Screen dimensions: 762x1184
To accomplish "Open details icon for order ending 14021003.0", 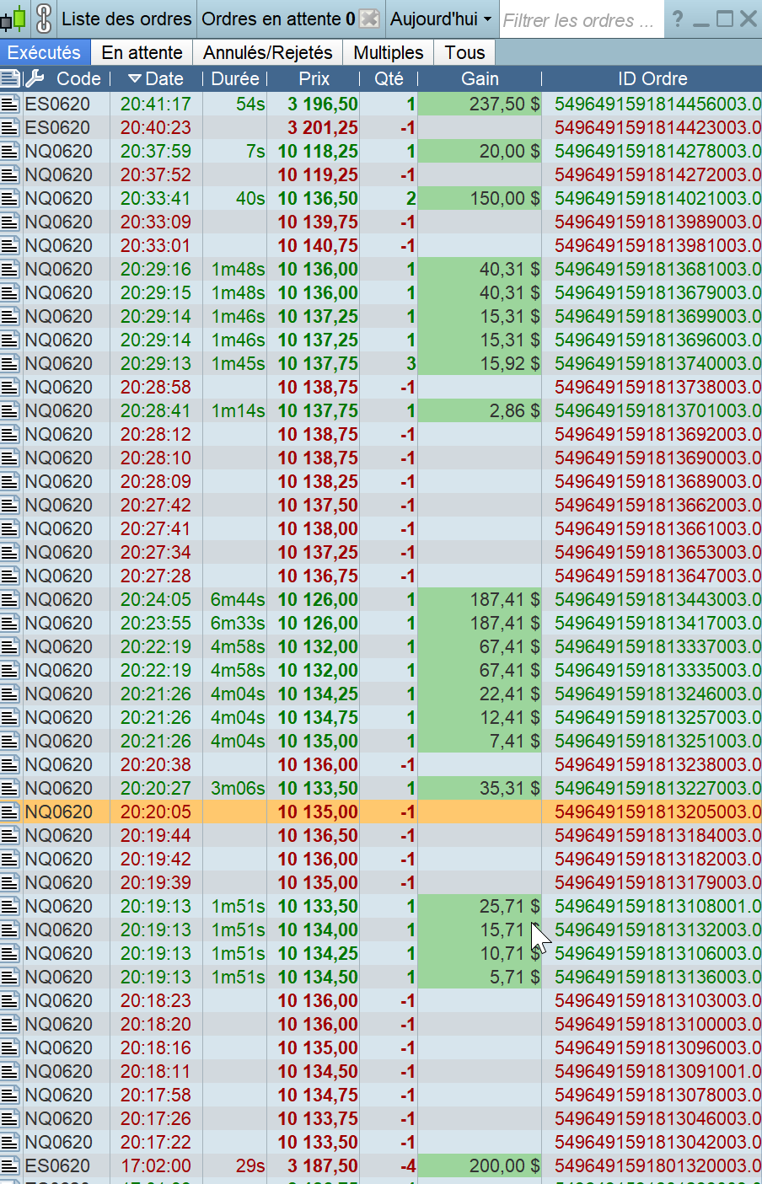I will coord(10,199).
